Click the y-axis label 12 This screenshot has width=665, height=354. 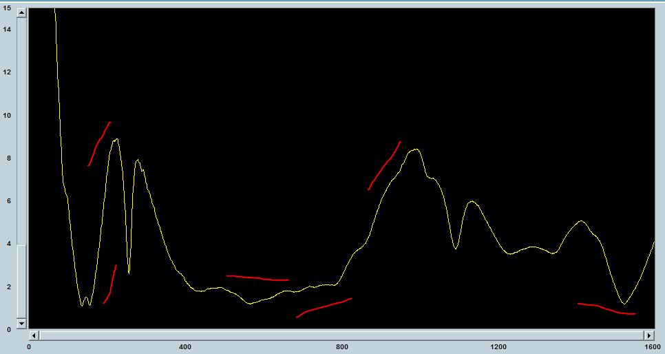point(8,72)
